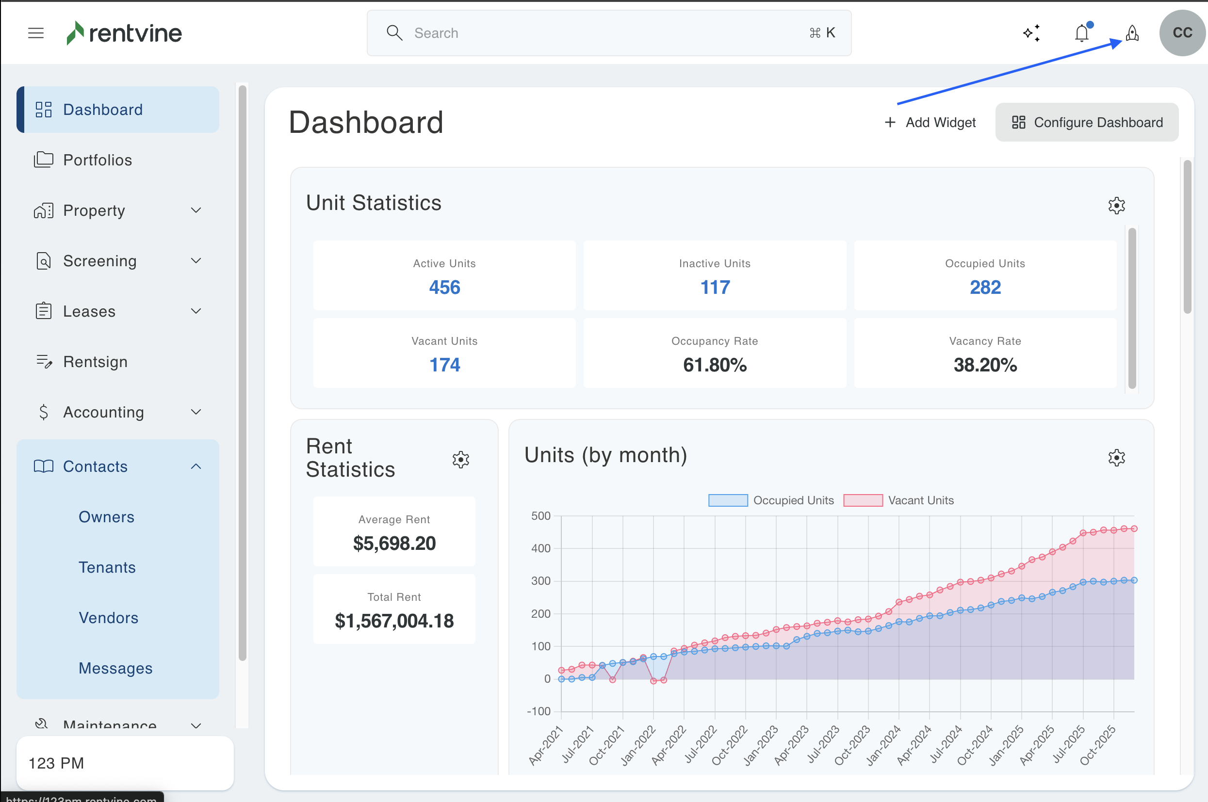Open Unit Statistics widget settings gear

pos(1116,206)
